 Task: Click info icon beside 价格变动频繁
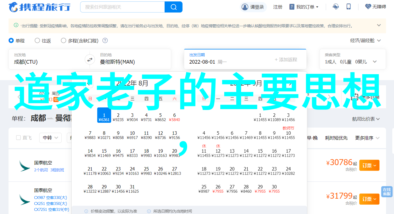point(86,211)
